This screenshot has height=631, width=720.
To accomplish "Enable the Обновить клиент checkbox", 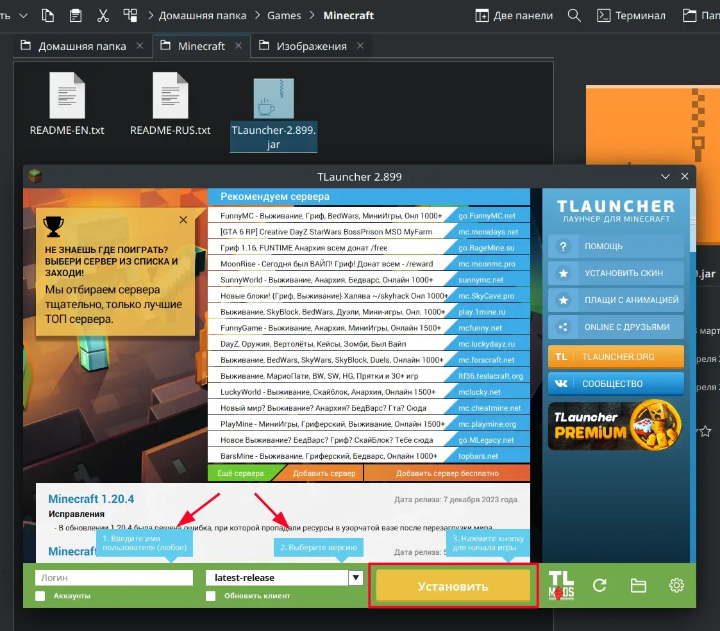I will click(211, 596).
